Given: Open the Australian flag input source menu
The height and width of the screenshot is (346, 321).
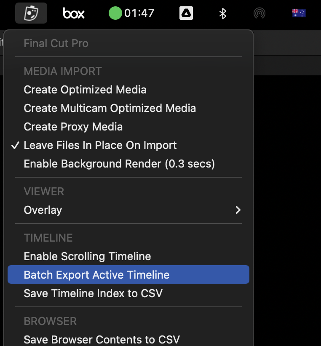Looking at the screenshot, I should point(299,13).
